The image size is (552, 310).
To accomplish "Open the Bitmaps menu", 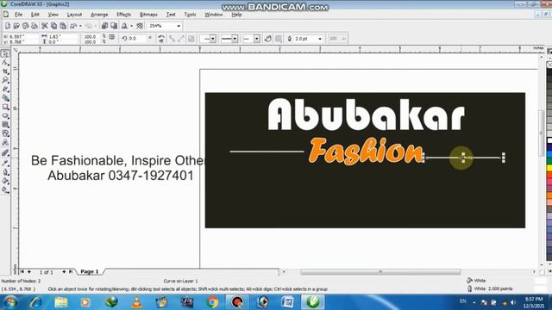I will [148, 15].
